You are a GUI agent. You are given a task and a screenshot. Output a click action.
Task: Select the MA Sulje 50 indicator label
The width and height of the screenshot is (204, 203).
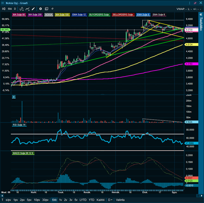(x=19, y=15)
